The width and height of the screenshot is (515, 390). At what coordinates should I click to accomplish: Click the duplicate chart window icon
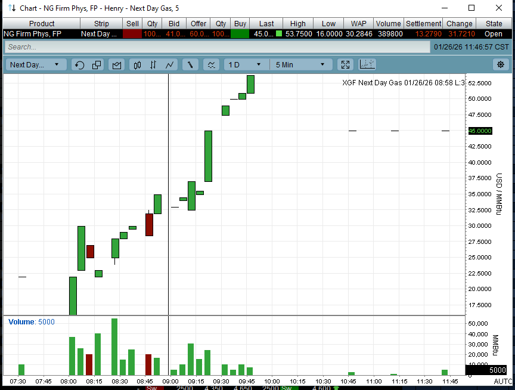tap(97, 65)
